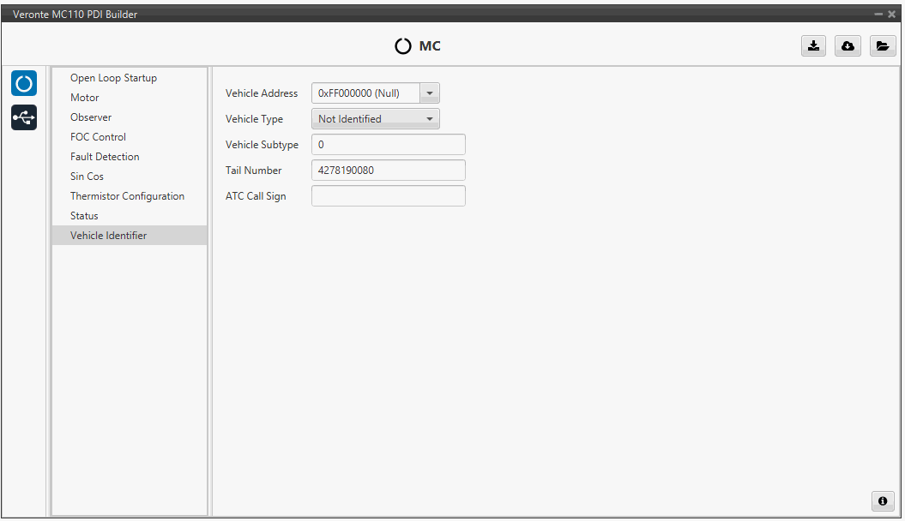This screenshot has height=521, width=905.
Task: Select the blue MC circle sidebar icon
Action: coord(24,83)
